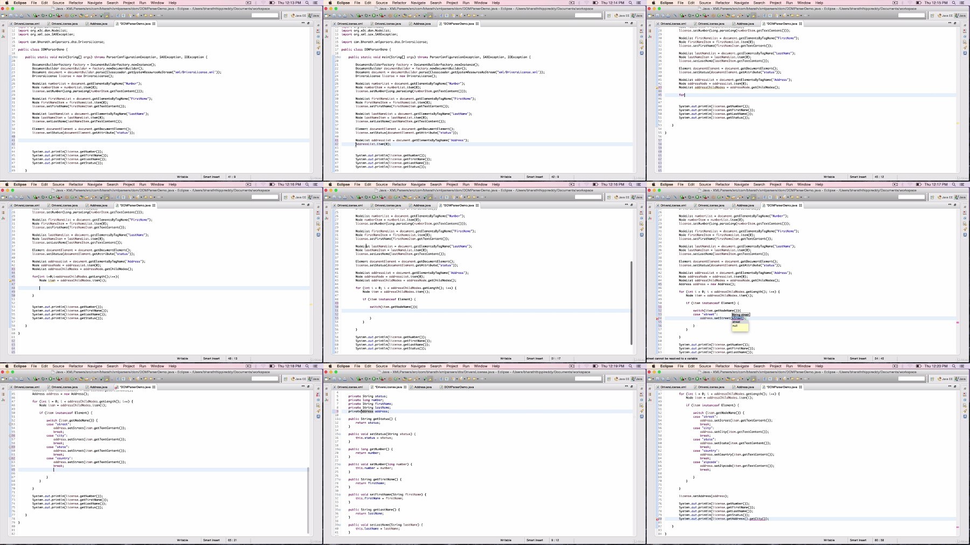Click Quick Access field in 12:15 PM window

coord(911,16)
